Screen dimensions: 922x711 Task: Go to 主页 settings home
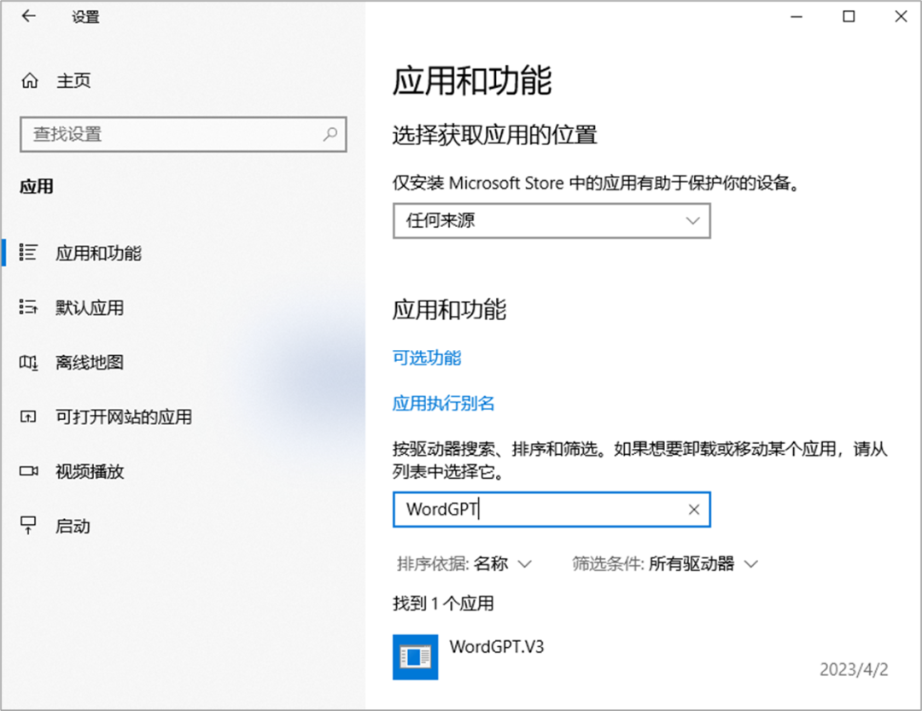pyautogui.click(x=73, y=80)
